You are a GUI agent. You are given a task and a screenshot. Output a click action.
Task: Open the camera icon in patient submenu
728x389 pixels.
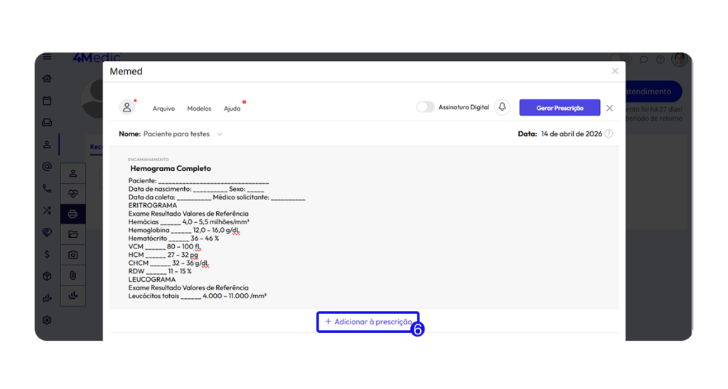tap(73, 254)
